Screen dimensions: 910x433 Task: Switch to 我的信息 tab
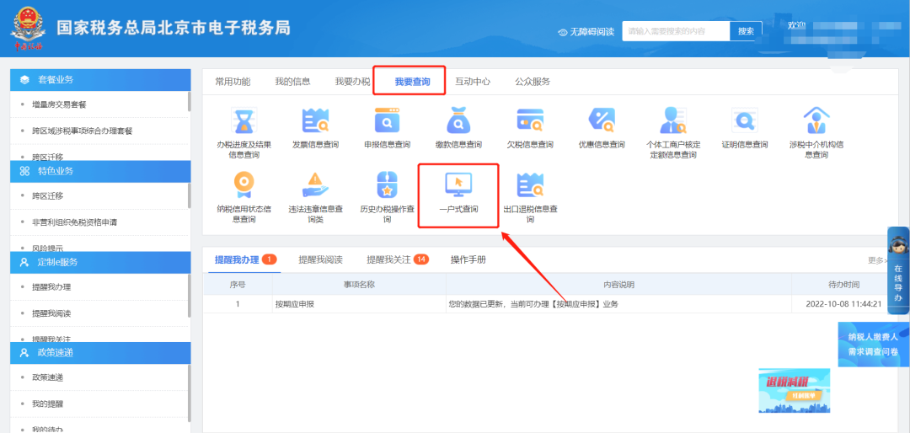click(292, 81)
